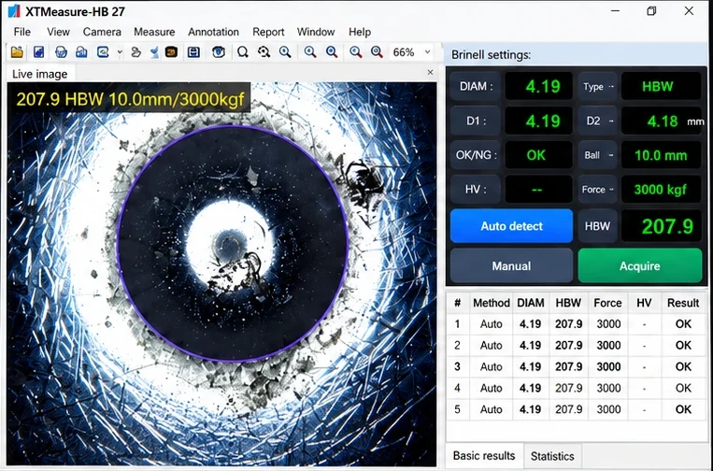
Task: Open the Ball size selector showing 10.0 mm
Action: click(x=661, y=155)
